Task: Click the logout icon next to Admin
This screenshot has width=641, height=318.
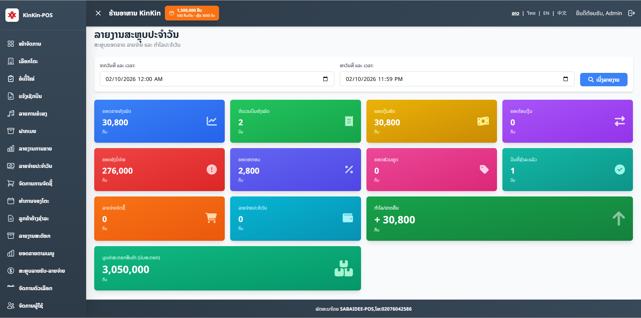Action: pyautogui.click(x=631, y=13)
